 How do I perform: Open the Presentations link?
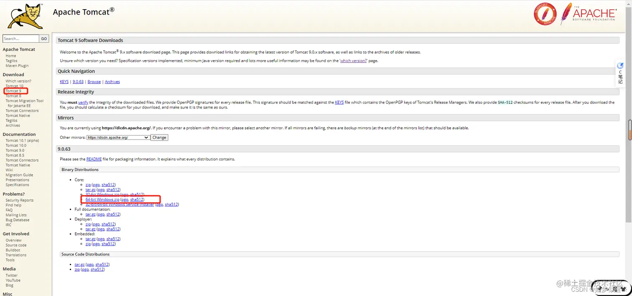pos(18,180)
